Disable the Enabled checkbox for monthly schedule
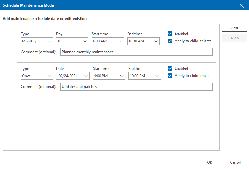 [x=170, y=34]
